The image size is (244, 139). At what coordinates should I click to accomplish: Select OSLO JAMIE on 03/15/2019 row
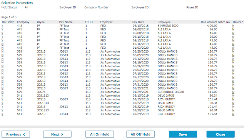[x=166, y=96]
